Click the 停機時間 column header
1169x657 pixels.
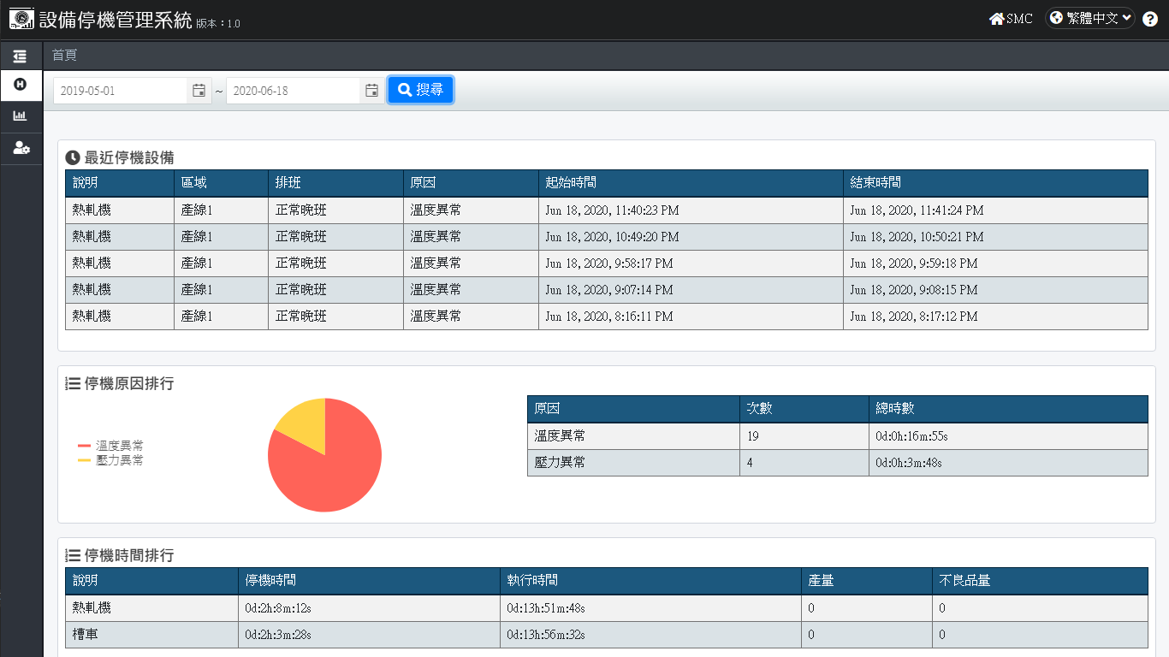(x=270, y=581)
